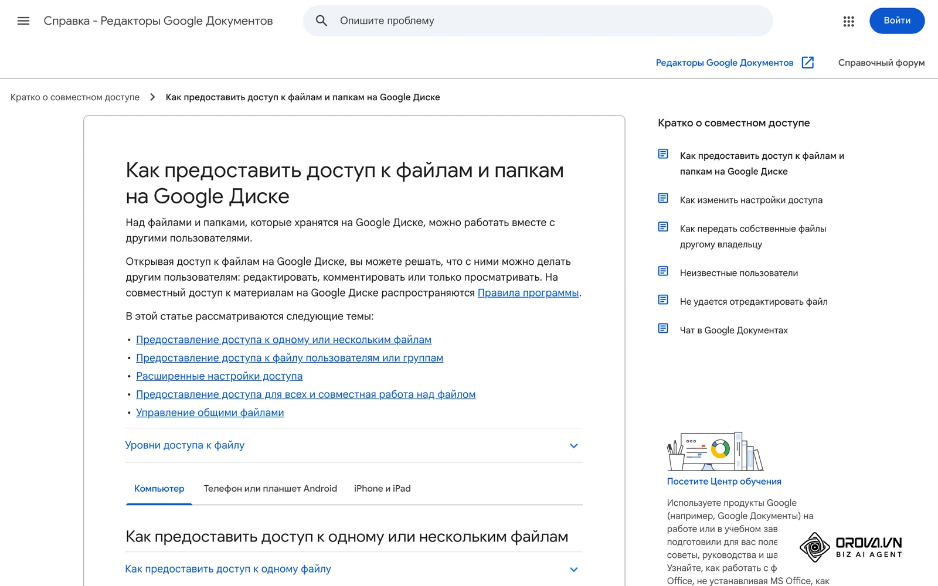This screenshot has height=586, width=938.
Task: Jump to Предоставление доступа к файлу пользователям или группам
Action: [290, 358]
